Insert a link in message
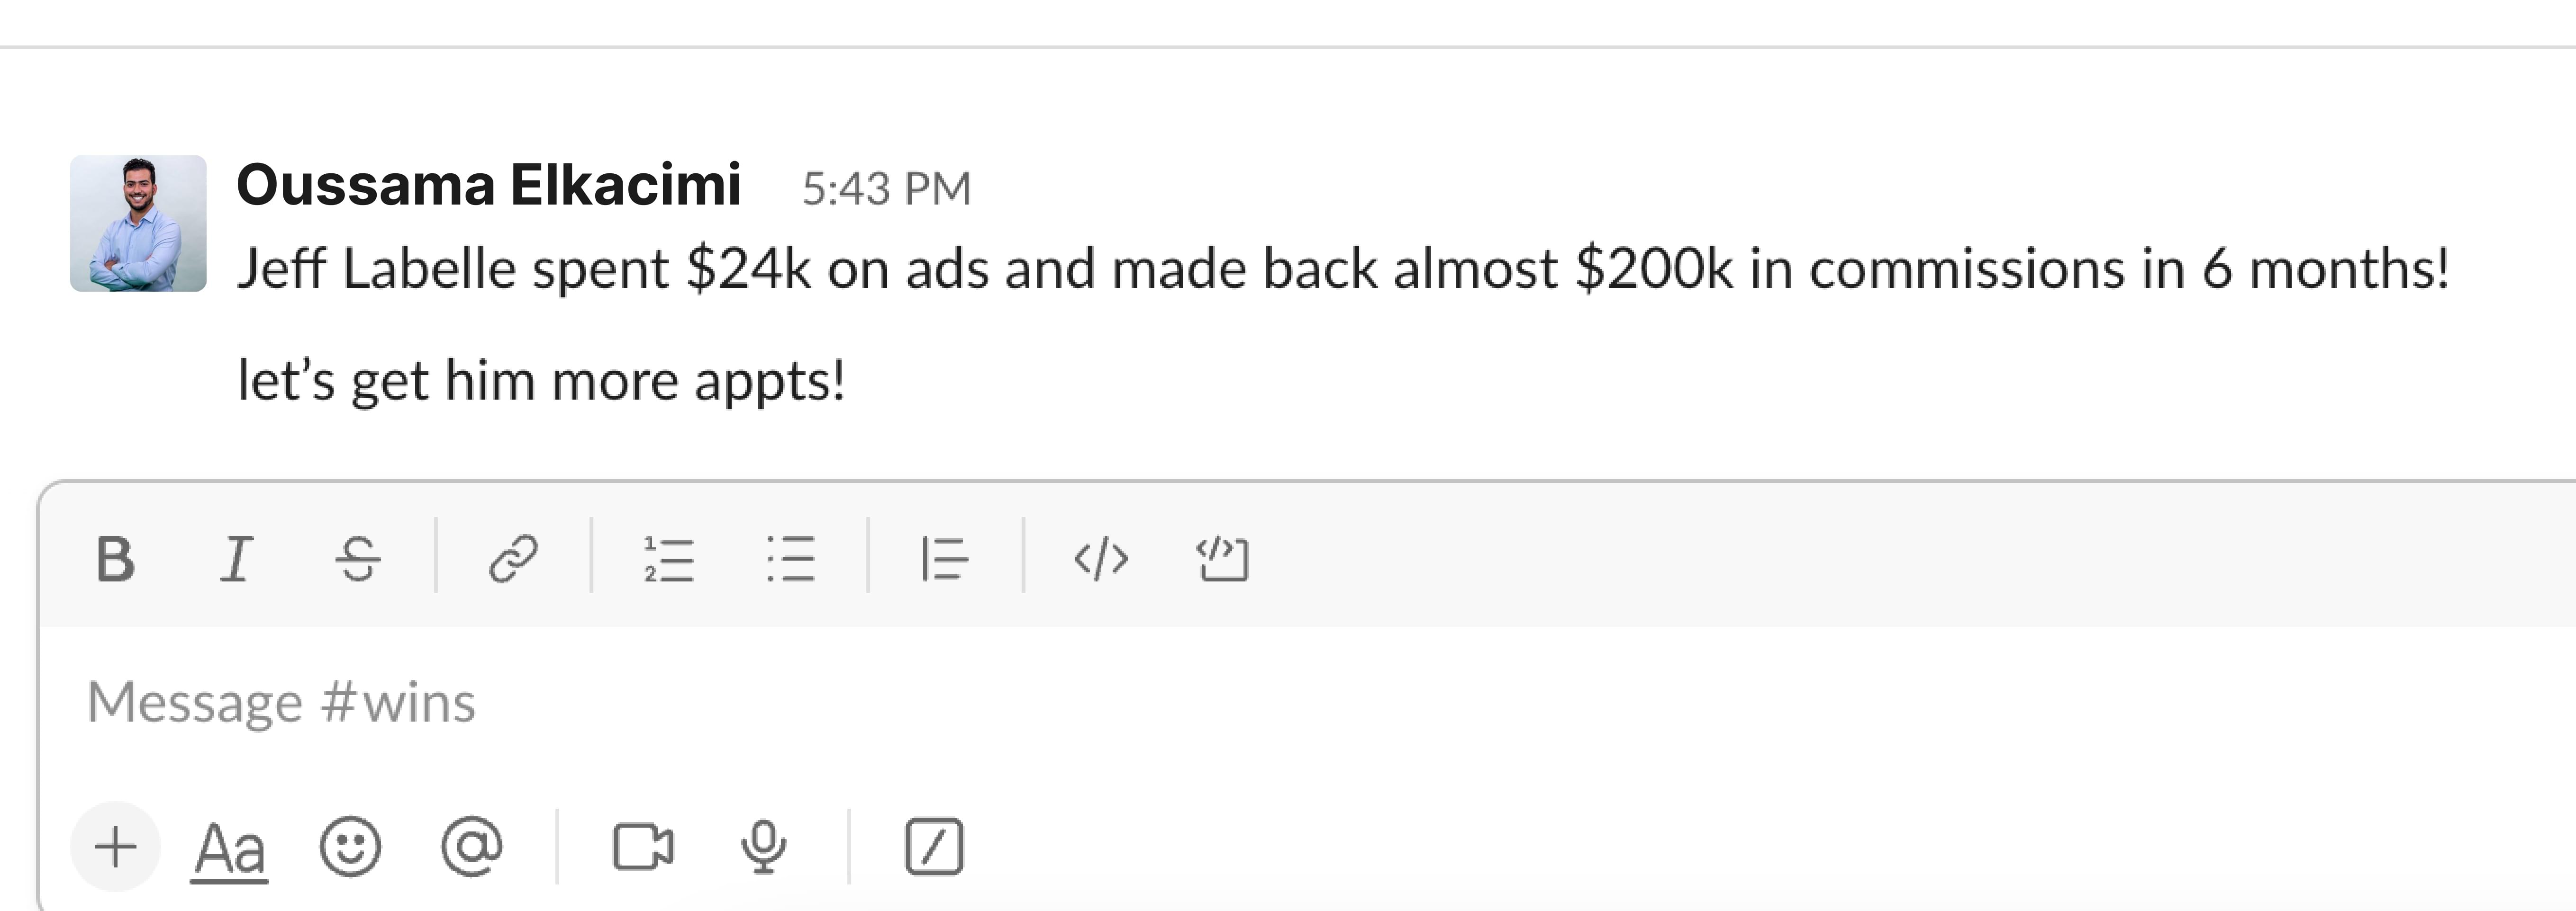Screen dimensions: 2576x911 click(513, 557)
